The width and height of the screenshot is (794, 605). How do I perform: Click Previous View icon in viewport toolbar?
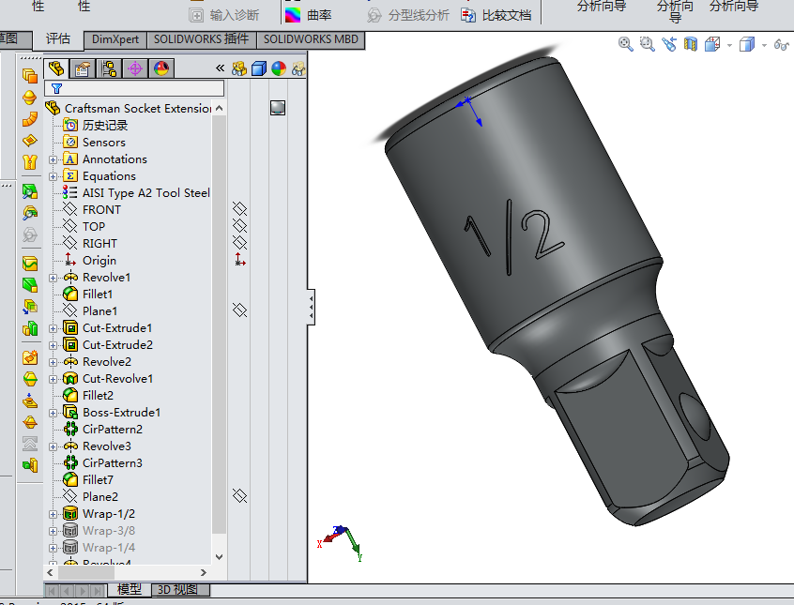tap(669, 44)
